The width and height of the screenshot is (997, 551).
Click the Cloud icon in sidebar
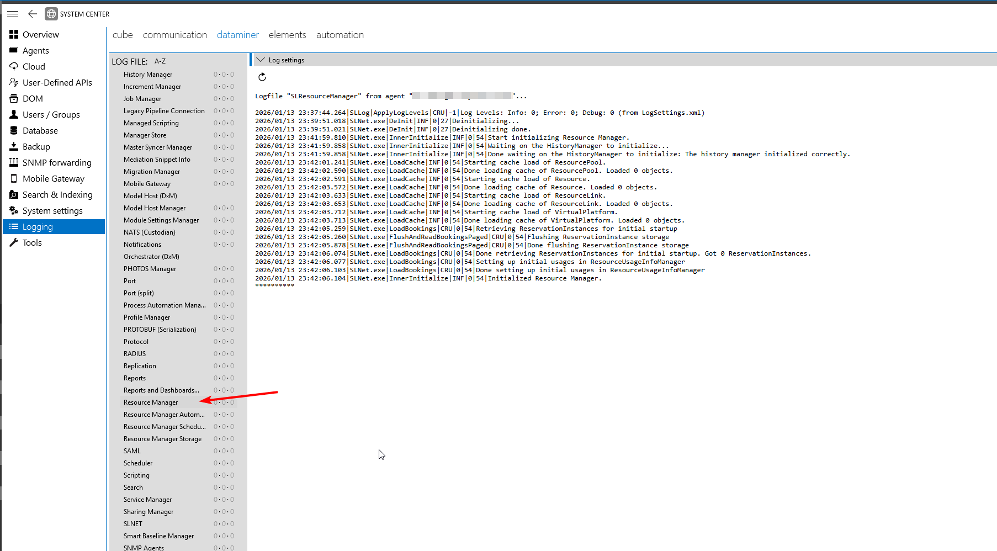14,66
